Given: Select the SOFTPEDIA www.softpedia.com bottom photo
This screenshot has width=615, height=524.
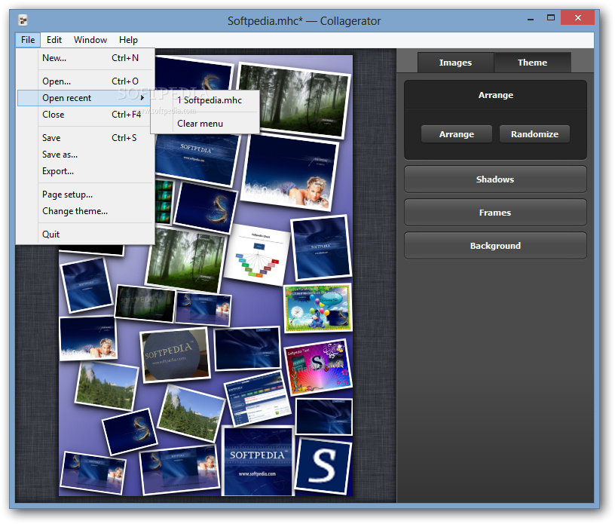Looking at the screenshot, I should [x=258, y=461].
